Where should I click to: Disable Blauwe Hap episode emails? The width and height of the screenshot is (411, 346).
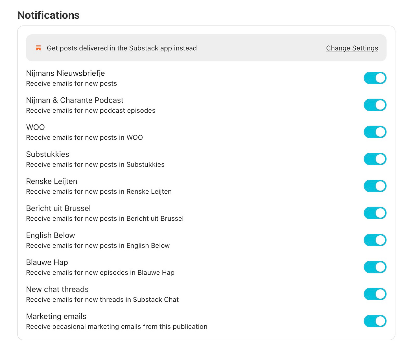pos(375,267)
